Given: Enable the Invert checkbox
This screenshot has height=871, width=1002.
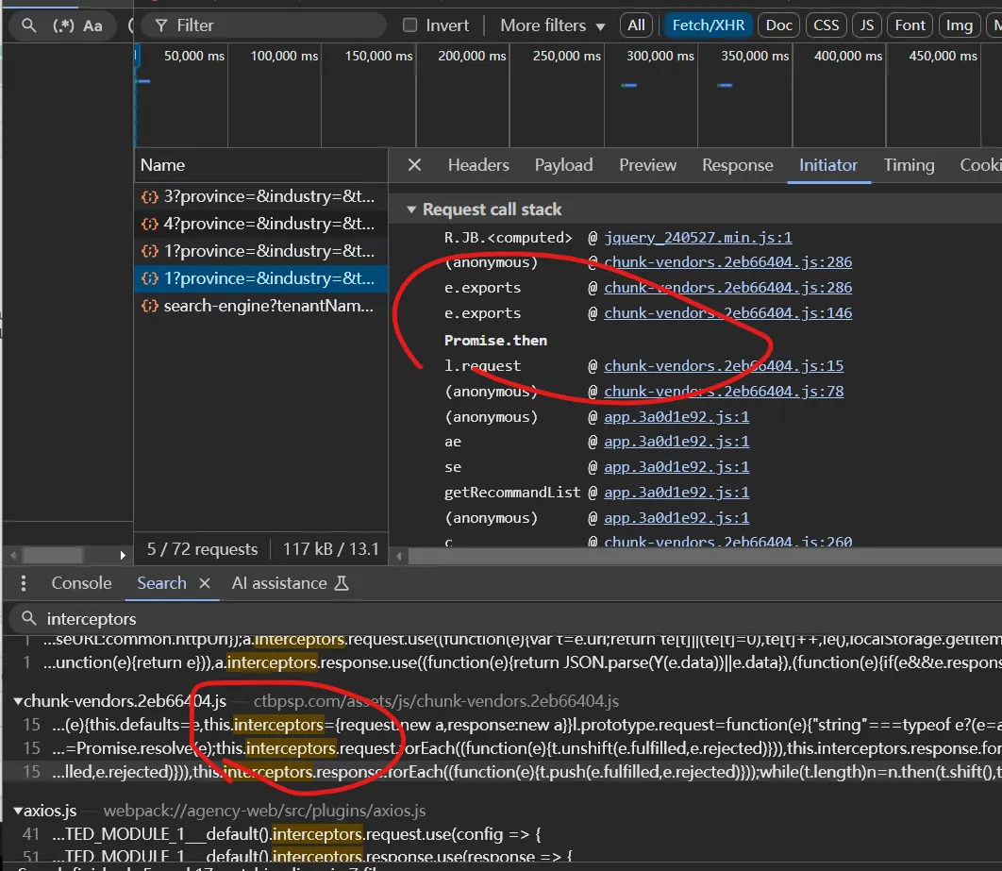Looking at the screenshot, I should coord(409,25).
